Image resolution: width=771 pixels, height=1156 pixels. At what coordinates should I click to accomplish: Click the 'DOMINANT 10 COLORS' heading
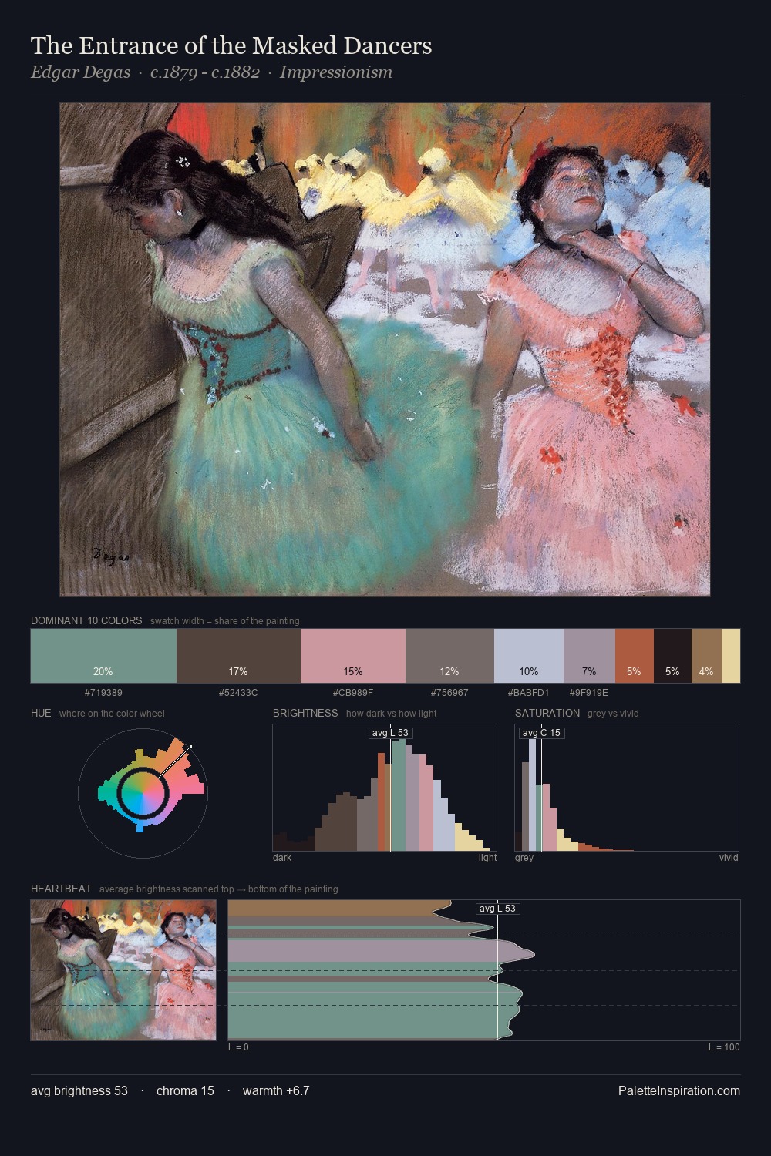[x=86, y=620]
